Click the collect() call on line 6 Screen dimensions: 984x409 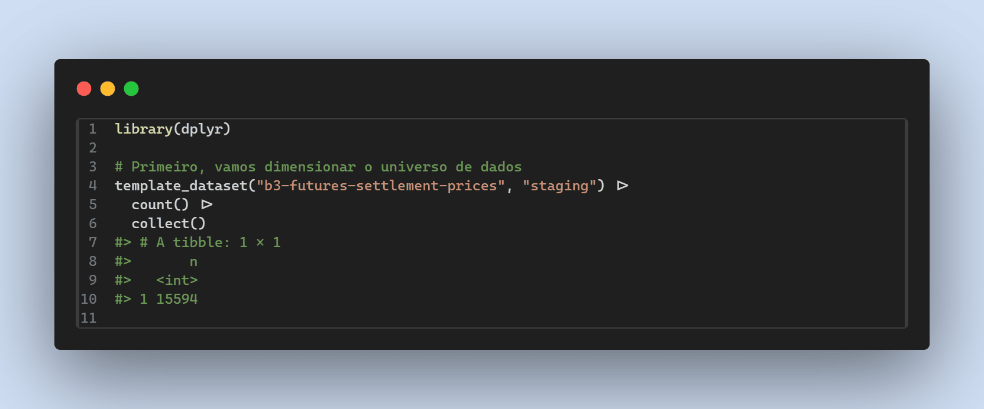(x=169, y=223)
